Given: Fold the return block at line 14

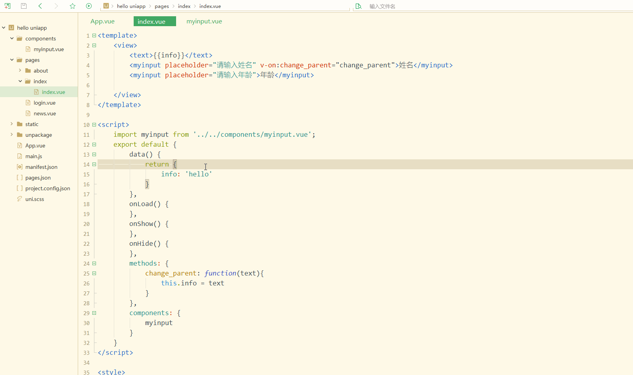Looking at the screenshot, I should coord(94,164).
